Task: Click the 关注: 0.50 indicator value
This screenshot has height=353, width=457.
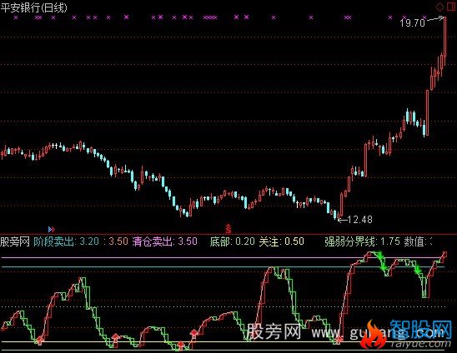Action: click(x=281, y=241)
